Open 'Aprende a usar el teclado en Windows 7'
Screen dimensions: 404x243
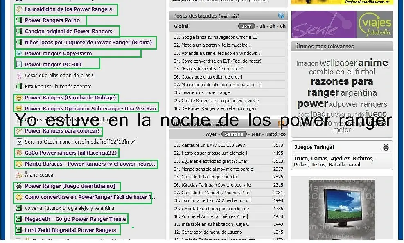coord(221,53)
